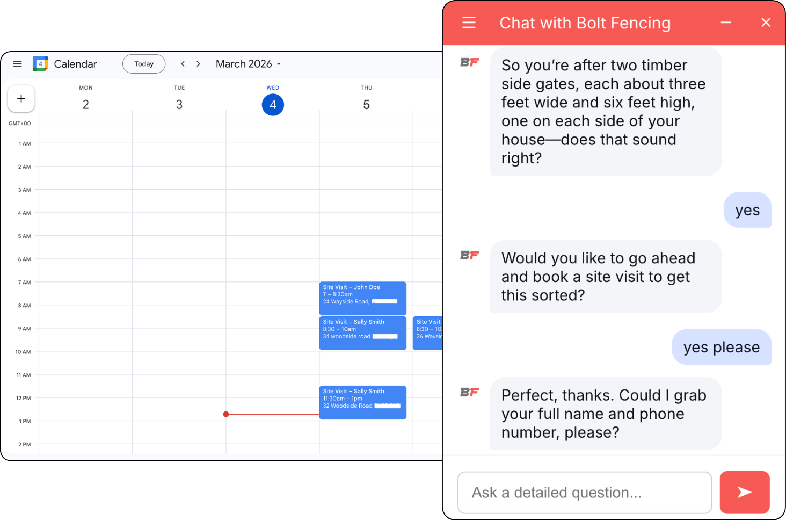The height and width of the screenshot is (521, 786).
Task: Go to the next week arrow
Action: (198, 64)
